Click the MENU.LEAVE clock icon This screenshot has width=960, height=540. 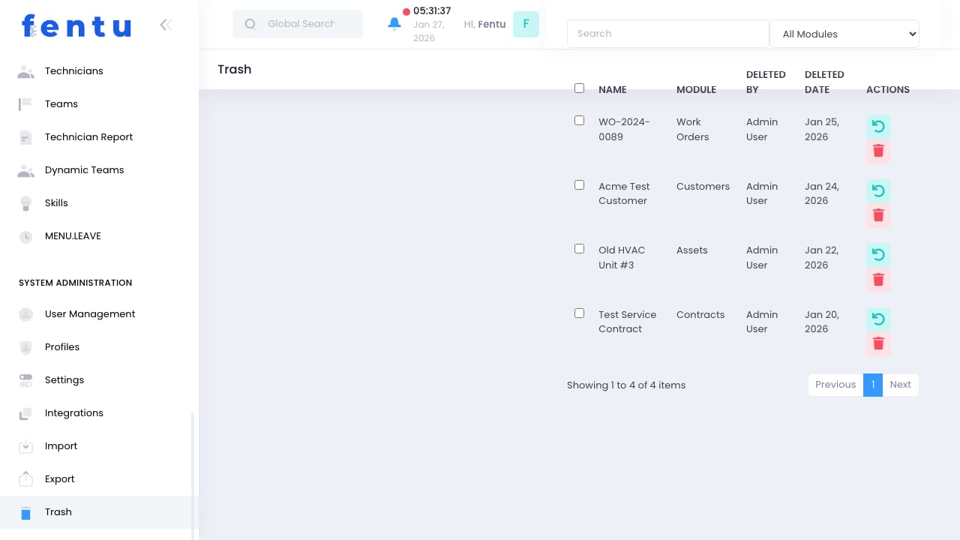25,236
